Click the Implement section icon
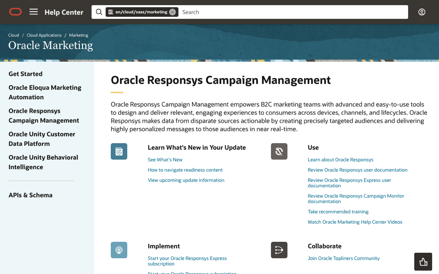The height and width of the screenshot is (274, 439). [119, 250]
